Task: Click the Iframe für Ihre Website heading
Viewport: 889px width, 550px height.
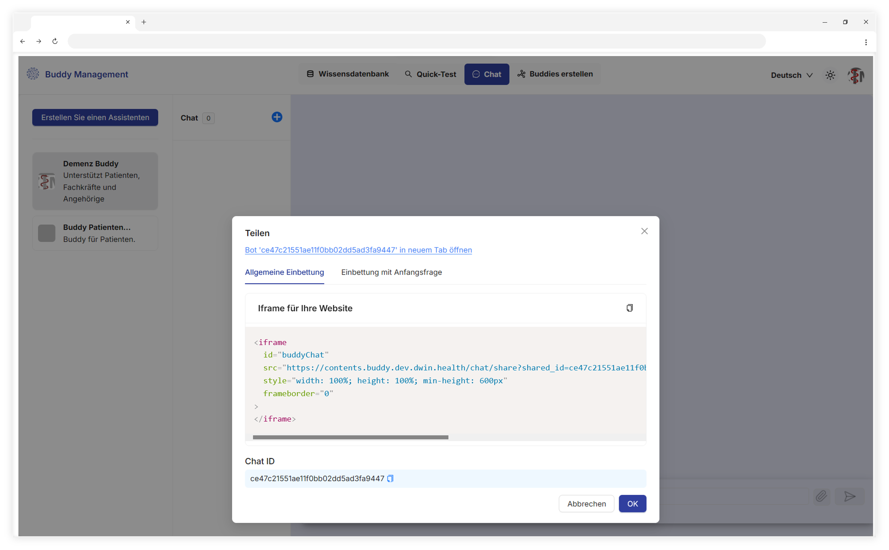Action: 305,308
